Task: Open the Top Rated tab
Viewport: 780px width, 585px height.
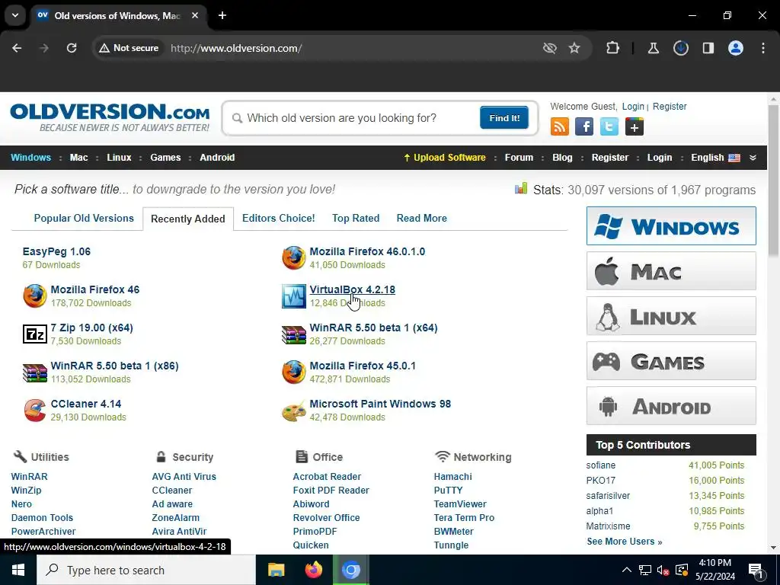Action: coord(356,219)
